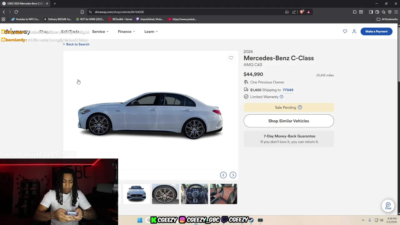Reload the page with the refresh icon
The image size is (400, 225).
16,12
